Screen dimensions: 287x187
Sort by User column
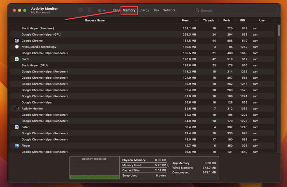[x=262, y=20]
